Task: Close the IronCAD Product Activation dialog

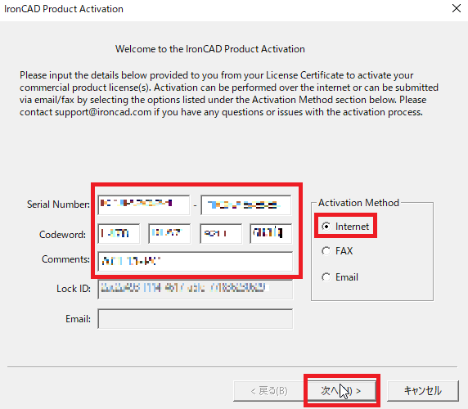Action: (x=457, y=8)
